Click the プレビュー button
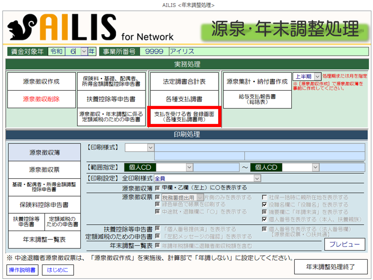Image resolution: width=373 pixels, height=280 pixels. (x=345, y=244)
